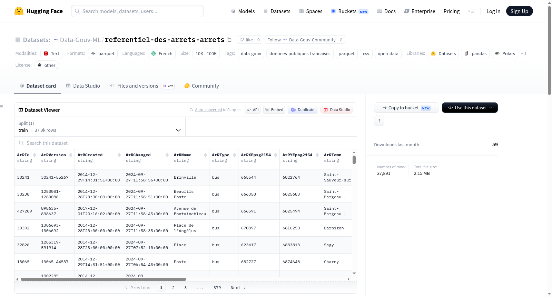Click the horizontal table scrollbar
The width and height of the screenshot is (552, 297).
click(x=103, y=279)
